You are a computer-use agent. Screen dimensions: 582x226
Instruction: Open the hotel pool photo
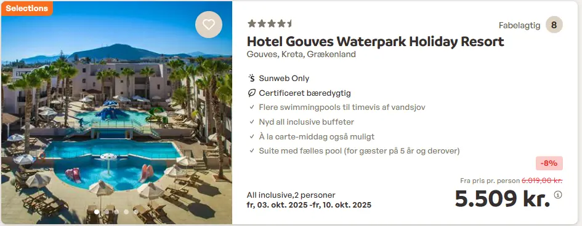click(x=116, y=112)
